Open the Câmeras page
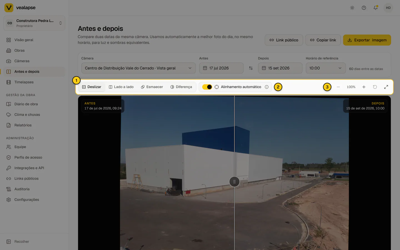This screenshot has width=400, height=250. tap(34, 61)
